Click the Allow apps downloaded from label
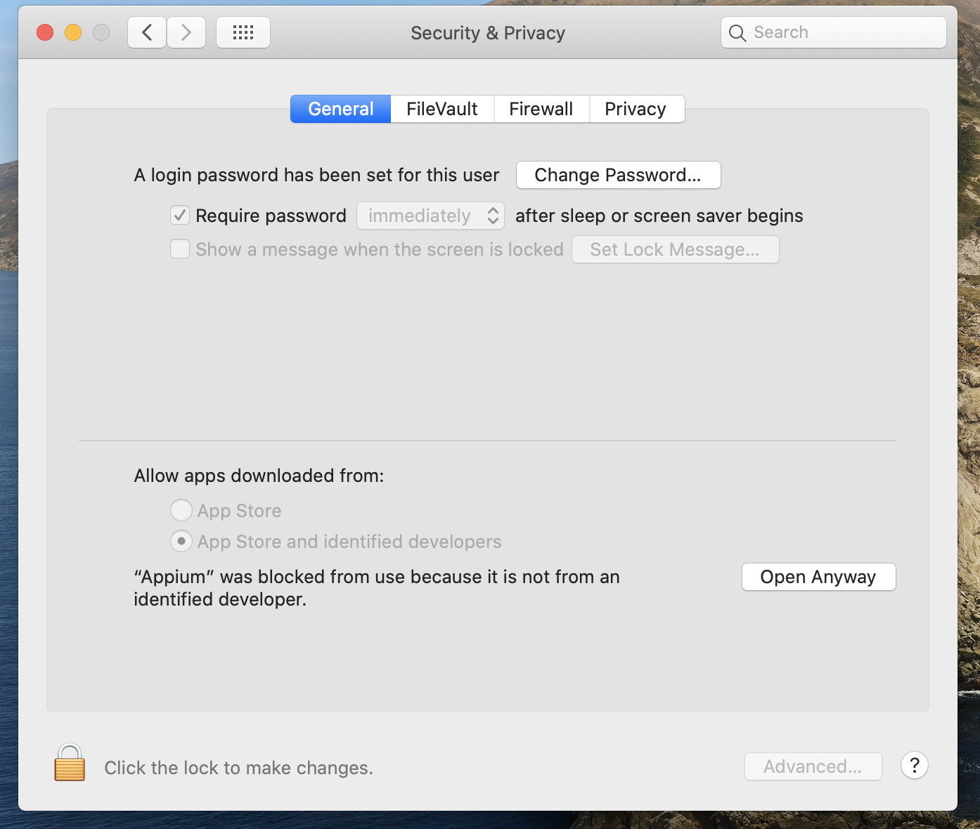This screenshot has width=980, height=829. pos(259,476)
